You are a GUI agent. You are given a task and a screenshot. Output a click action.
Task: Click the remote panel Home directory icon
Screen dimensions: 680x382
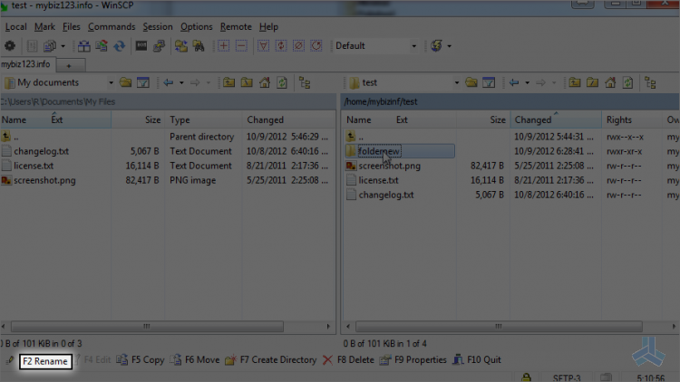pyautogui.click(x=610, y=82)
